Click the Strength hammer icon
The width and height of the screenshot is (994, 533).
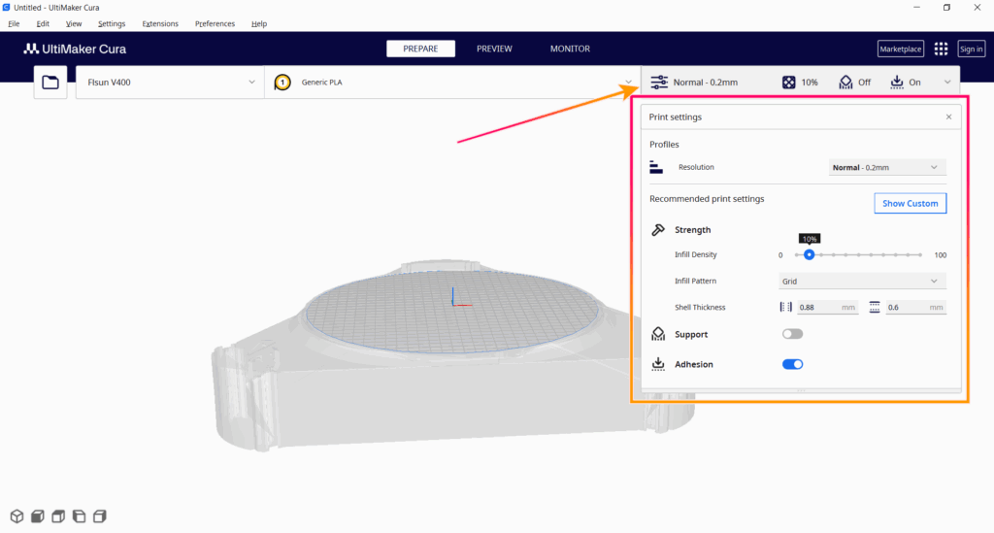pyautogui.click(x=658, y=229)
